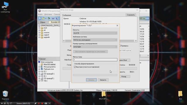187x105 pixels.
Task: Click the right scroll arrow in UltraISO file list
Action: (x=148, y=55)
